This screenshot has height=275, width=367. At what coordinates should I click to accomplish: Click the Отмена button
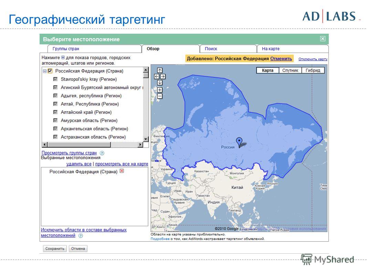(78, 249)
